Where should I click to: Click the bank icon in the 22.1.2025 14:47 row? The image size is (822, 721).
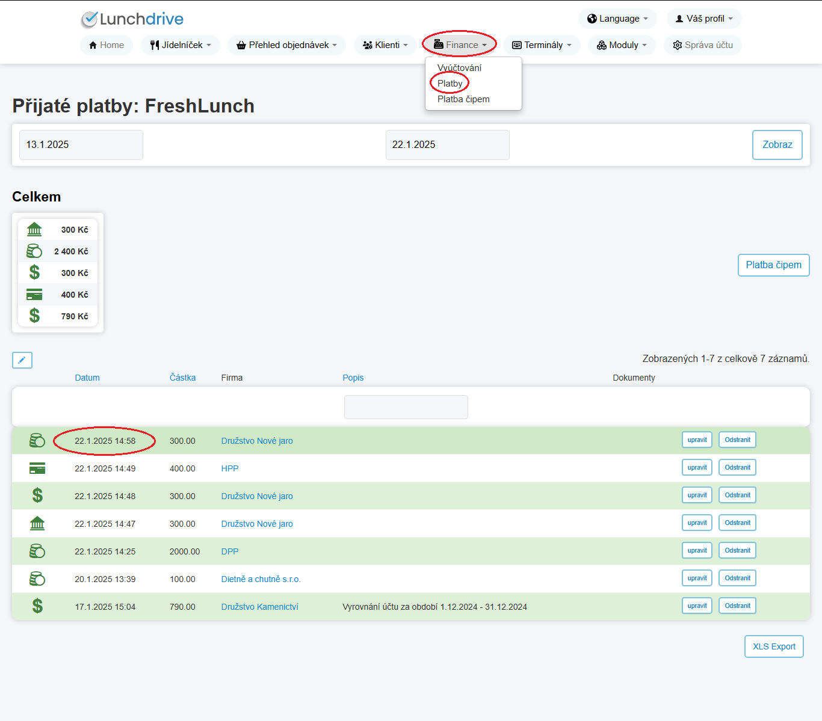[x=37, y=524]
